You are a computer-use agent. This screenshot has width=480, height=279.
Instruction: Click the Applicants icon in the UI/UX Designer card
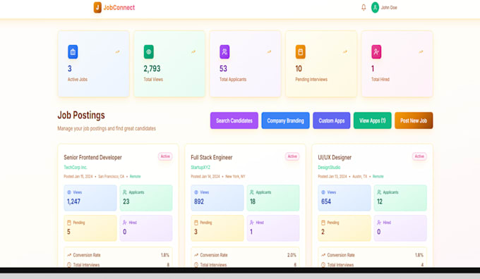379,192
